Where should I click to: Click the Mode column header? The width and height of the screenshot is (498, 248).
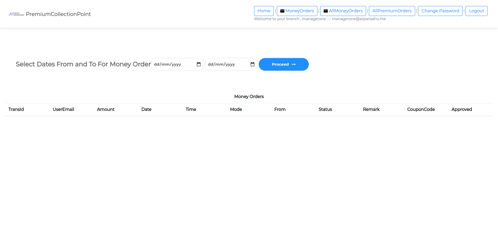pos(236,109)
